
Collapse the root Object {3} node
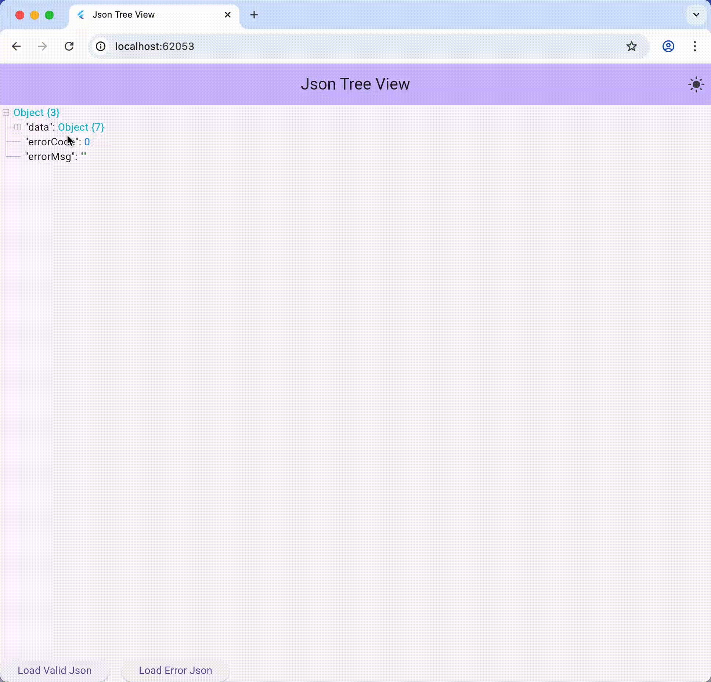pos(6,112)
